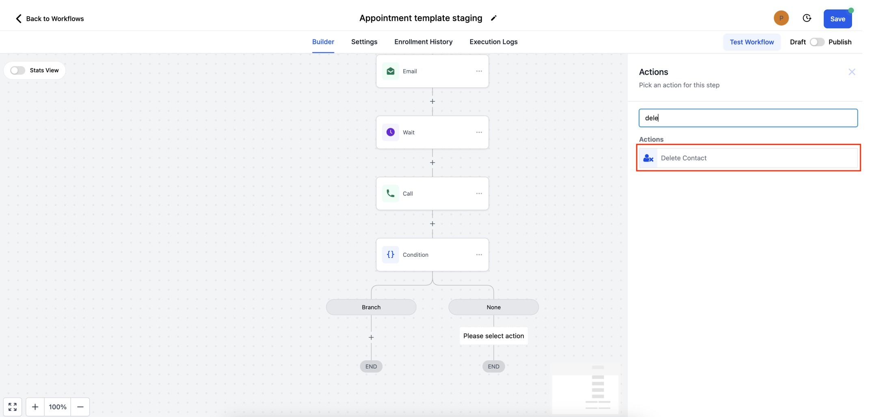The height and width of the screenshot is (417, 869).
Task: Open the Execution Logs tab
Action: (493, 42)
